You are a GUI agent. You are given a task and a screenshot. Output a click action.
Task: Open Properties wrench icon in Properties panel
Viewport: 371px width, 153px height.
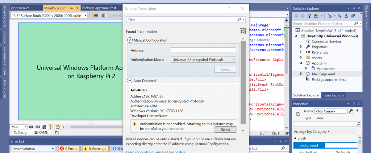(x=351, y=111)
